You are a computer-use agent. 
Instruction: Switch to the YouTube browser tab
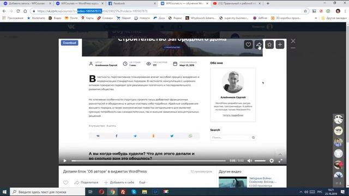pos(237,3)
